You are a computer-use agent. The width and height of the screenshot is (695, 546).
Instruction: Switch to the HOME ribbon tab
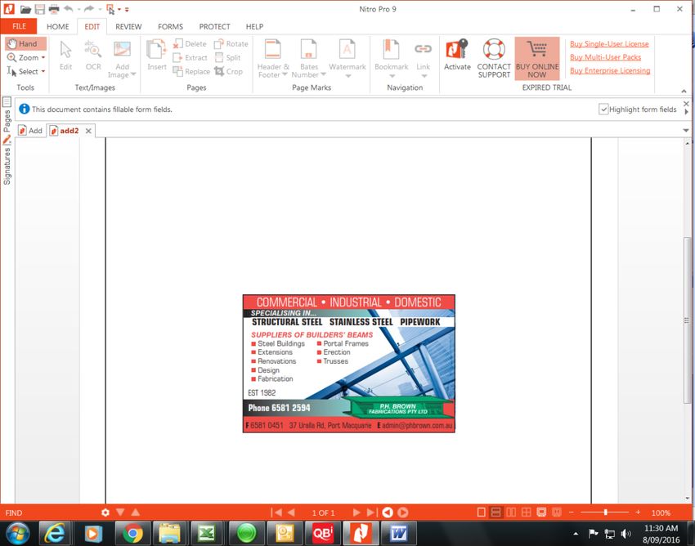click(x=57, y=27)
